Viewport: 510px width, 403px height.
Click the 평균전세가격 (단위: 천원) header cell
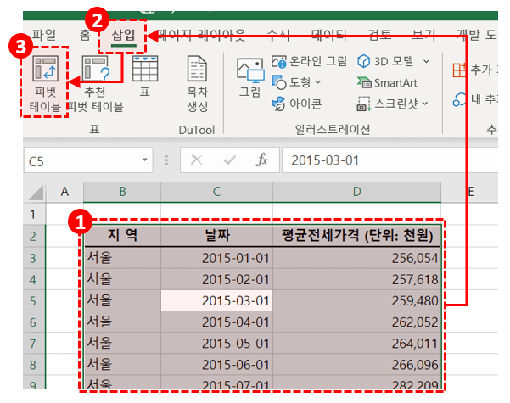tap(356, 236)
